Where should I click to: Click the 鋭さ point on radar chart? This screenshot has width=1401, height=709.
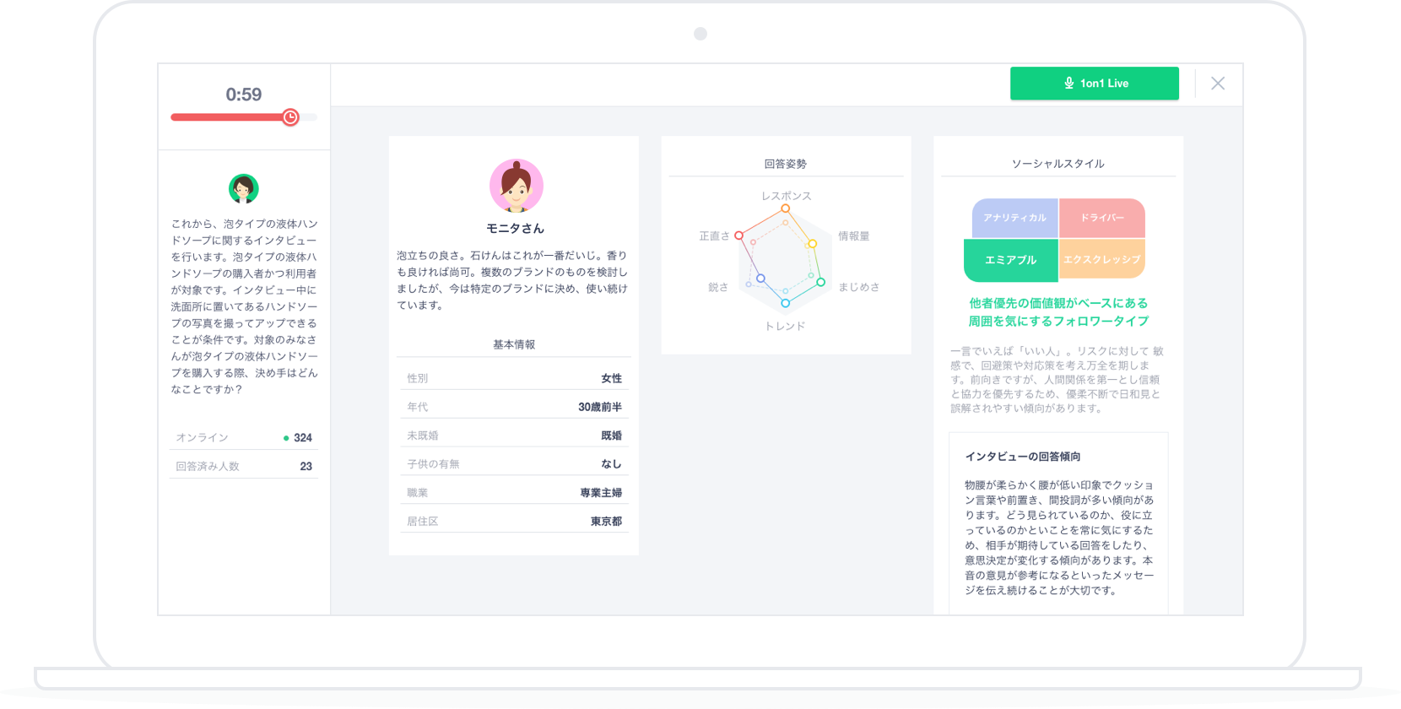760,278
